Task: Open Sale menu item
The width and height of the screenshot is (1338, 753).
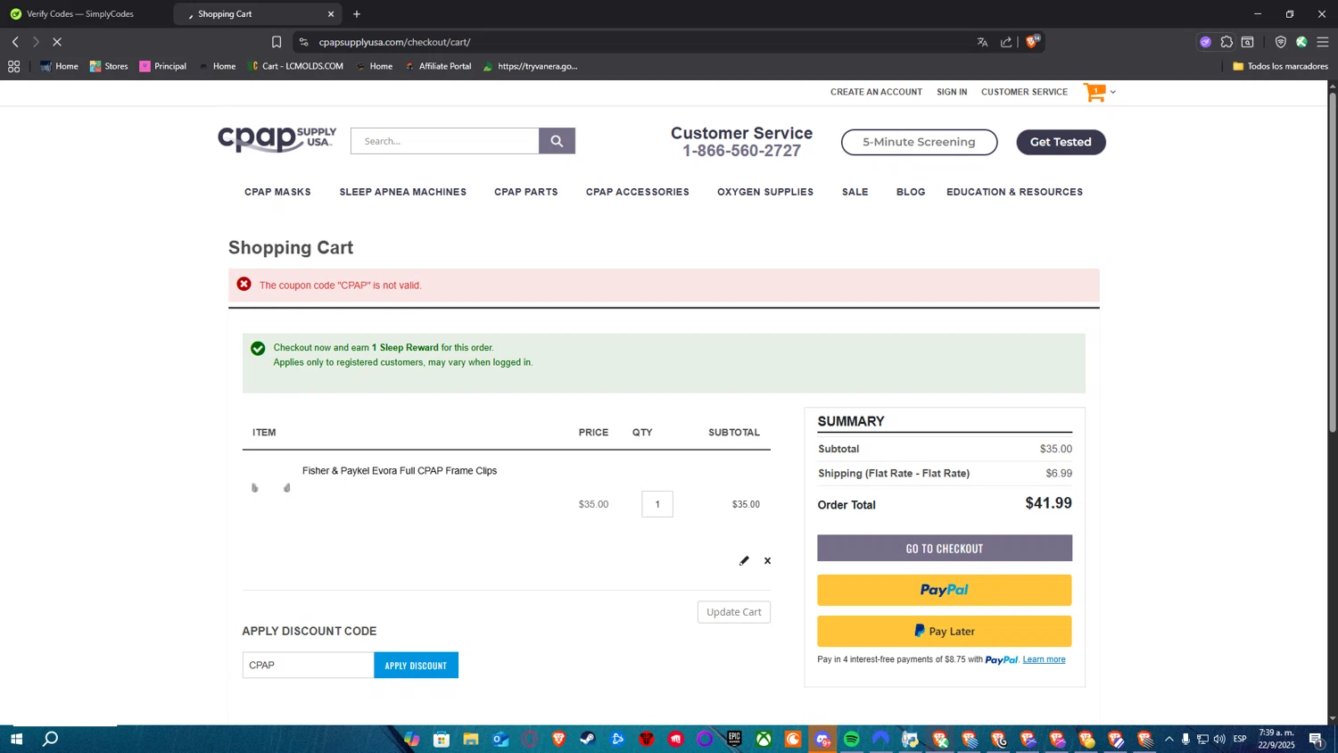Action: [855, 192]
